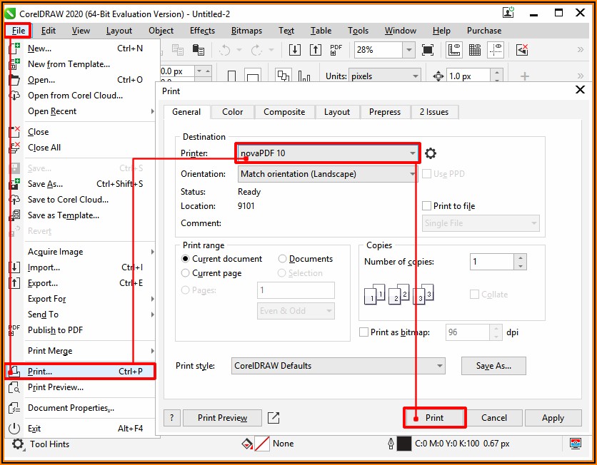The height and width of the screenshot is (465, 597).
Task: Check the Print as bitmap option
Action: (365, 332)
